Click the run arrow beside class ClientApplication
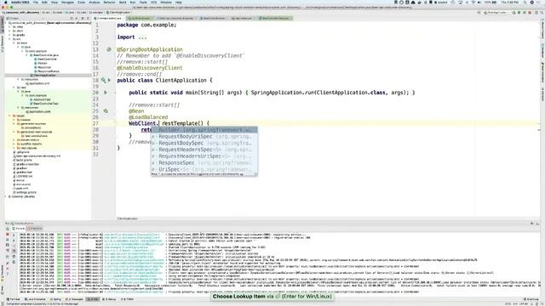Screen dimensions: 545x306 point(109,80)
